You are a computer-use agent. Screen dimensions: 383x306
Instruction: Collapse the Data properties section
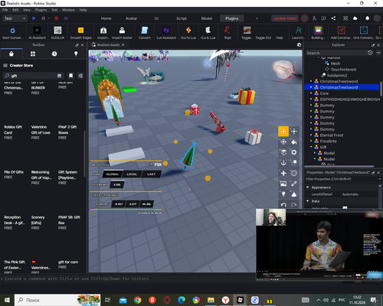(x=308, y=201)
